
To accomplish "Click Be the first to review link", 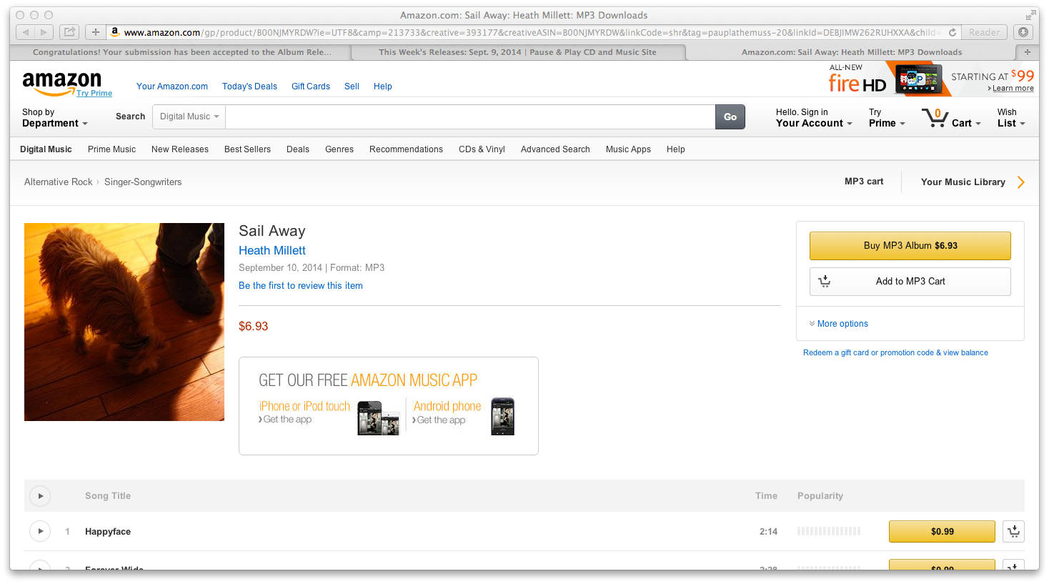I will (301, 285).
